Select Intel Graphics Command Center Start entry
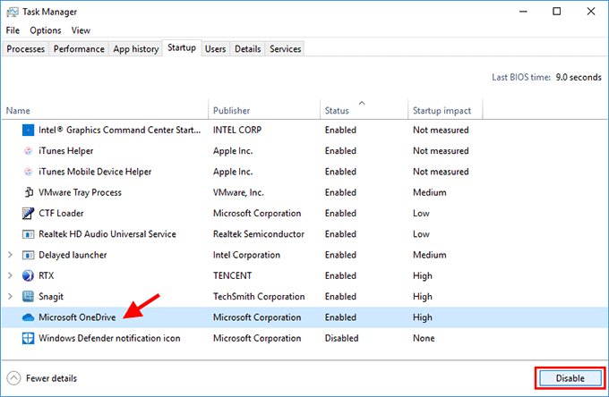Image resolution: width=609 pixels, height=397 pixels. click(x=120, y=131)
